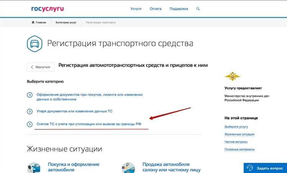Viewport: 287px width, 173px height.
Task: Click the search magnifier icon
Action: tap(198, 8)
